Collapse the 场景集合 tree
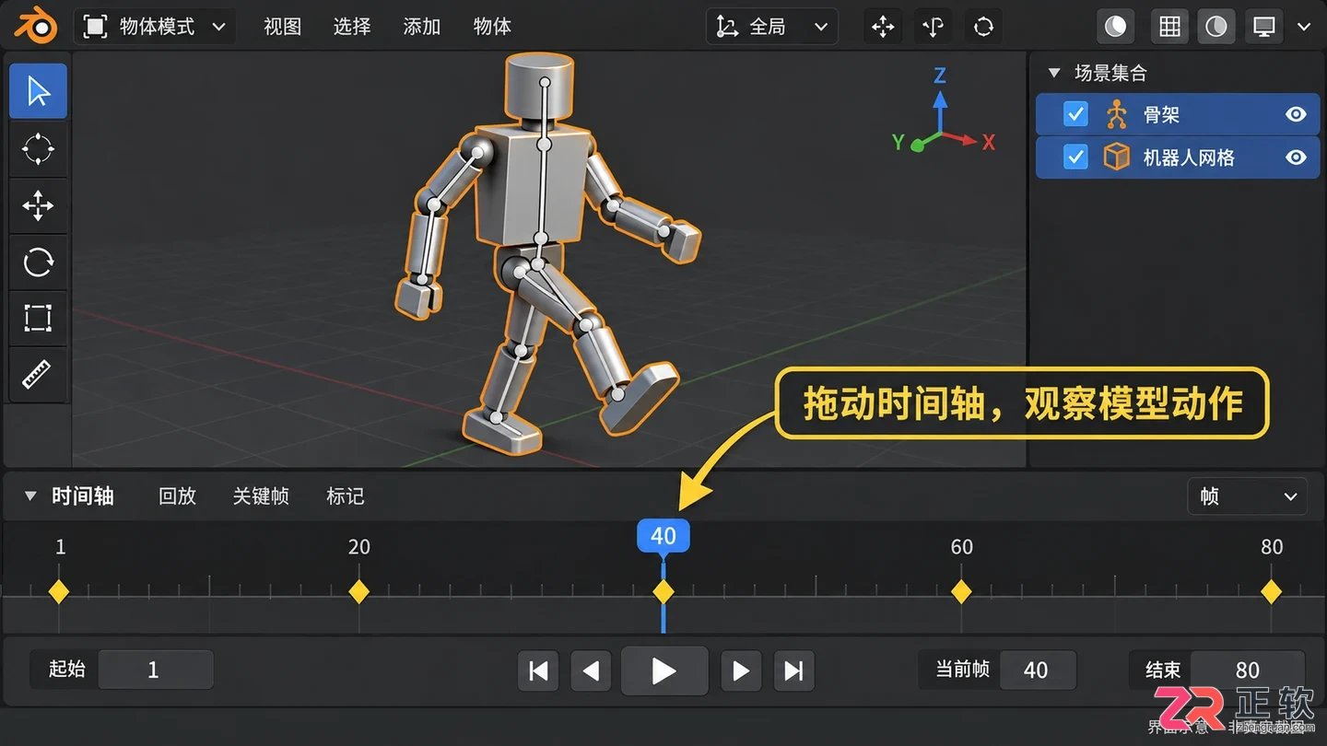This screenshot has width=1327, height=746. (x=1054, y=73)
